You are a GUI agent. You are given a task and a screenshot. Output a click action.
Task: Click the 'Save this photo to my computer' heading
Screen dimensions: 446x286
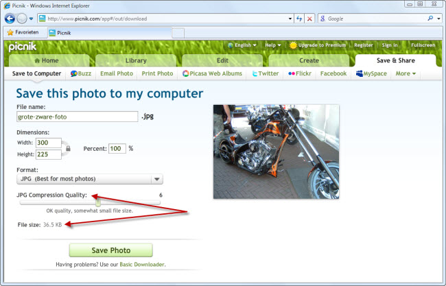[x=110, y=93]
